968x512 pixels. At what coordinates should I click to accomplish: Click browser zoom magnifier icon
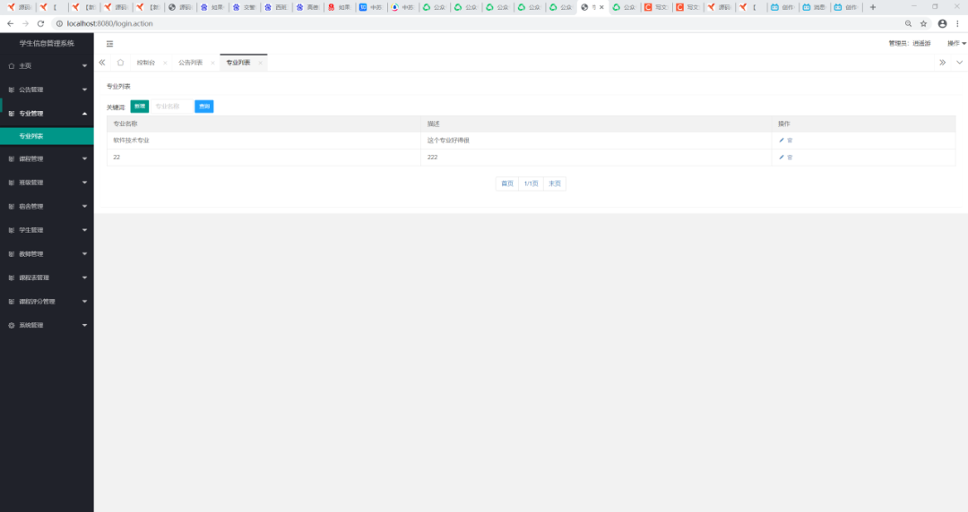pos(908,23)
